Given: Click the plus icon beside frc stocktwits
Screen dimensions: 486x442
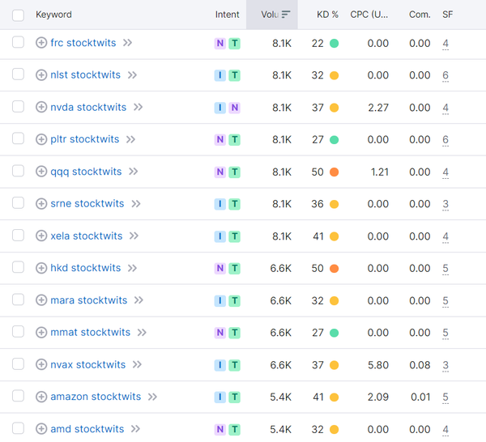Looking at the screenshot, I should point(41,43).
